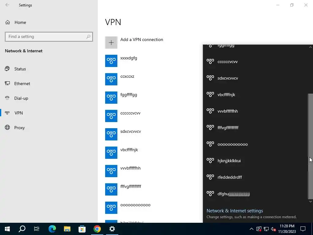Open taskbar Search
This screenshot has height=235, width=313.
(22, 229)
